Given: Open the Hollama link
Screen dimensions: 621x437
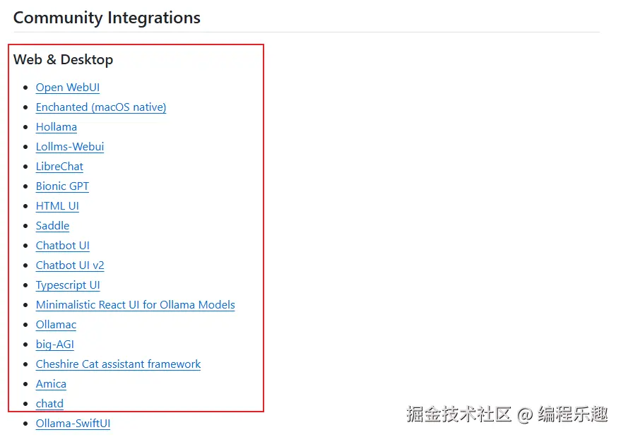Looking at the screenshot, I should point(57,127).
